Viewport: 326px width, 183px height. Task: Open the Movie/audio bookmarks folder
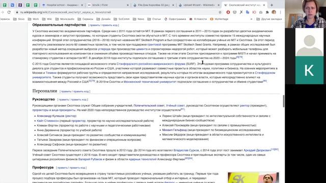point(65,19)
